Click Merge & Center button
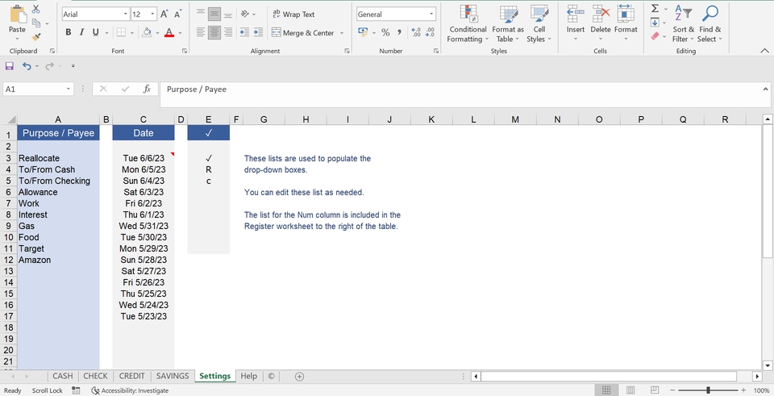Viewport: 774px width, 396px height. click(302, 32)
